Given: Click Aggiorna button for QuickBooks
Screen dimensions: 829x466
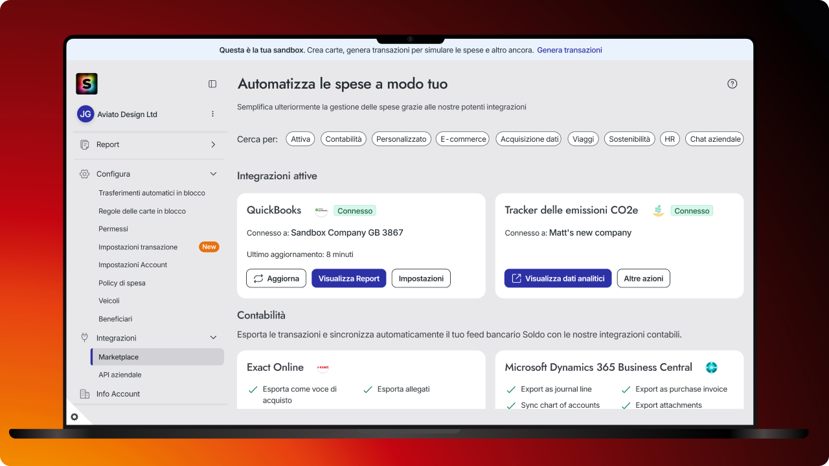Looking at the screenshot, I should (x=276, y=278).
